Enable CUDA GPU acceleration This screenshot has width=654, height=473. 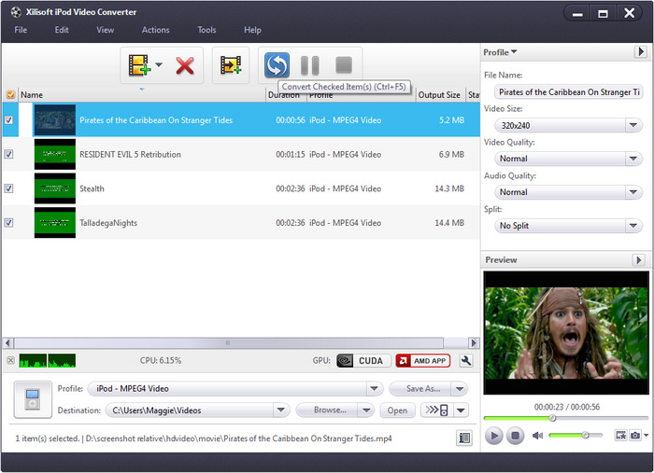click(361, 360)
